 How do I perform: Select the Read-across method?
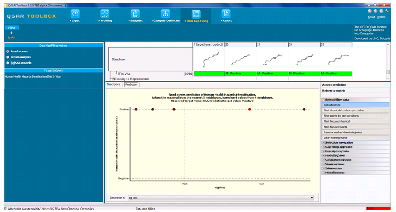(8, 51)
